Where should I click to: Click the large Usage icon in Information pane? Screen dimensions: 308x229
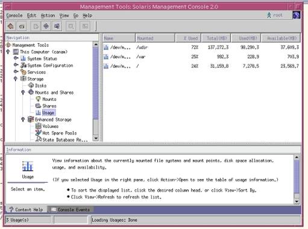coord(28,166)
